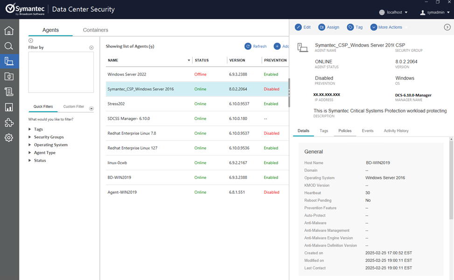Image resolution: width=454 pixels, height=280 pixels.
Task: Click the VERSION column header
Action: pos(237,61)
